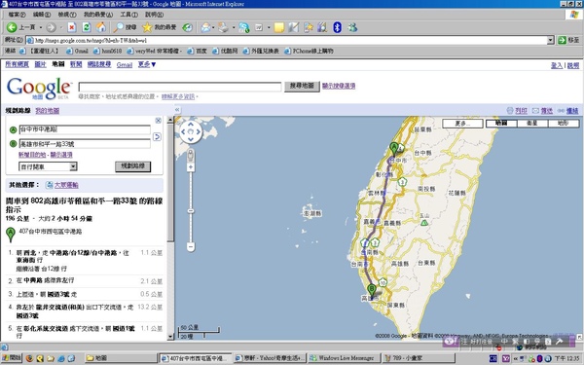Open the Print icon dropdown arrow
Viewport: 584px width, 365px height.
234,27
